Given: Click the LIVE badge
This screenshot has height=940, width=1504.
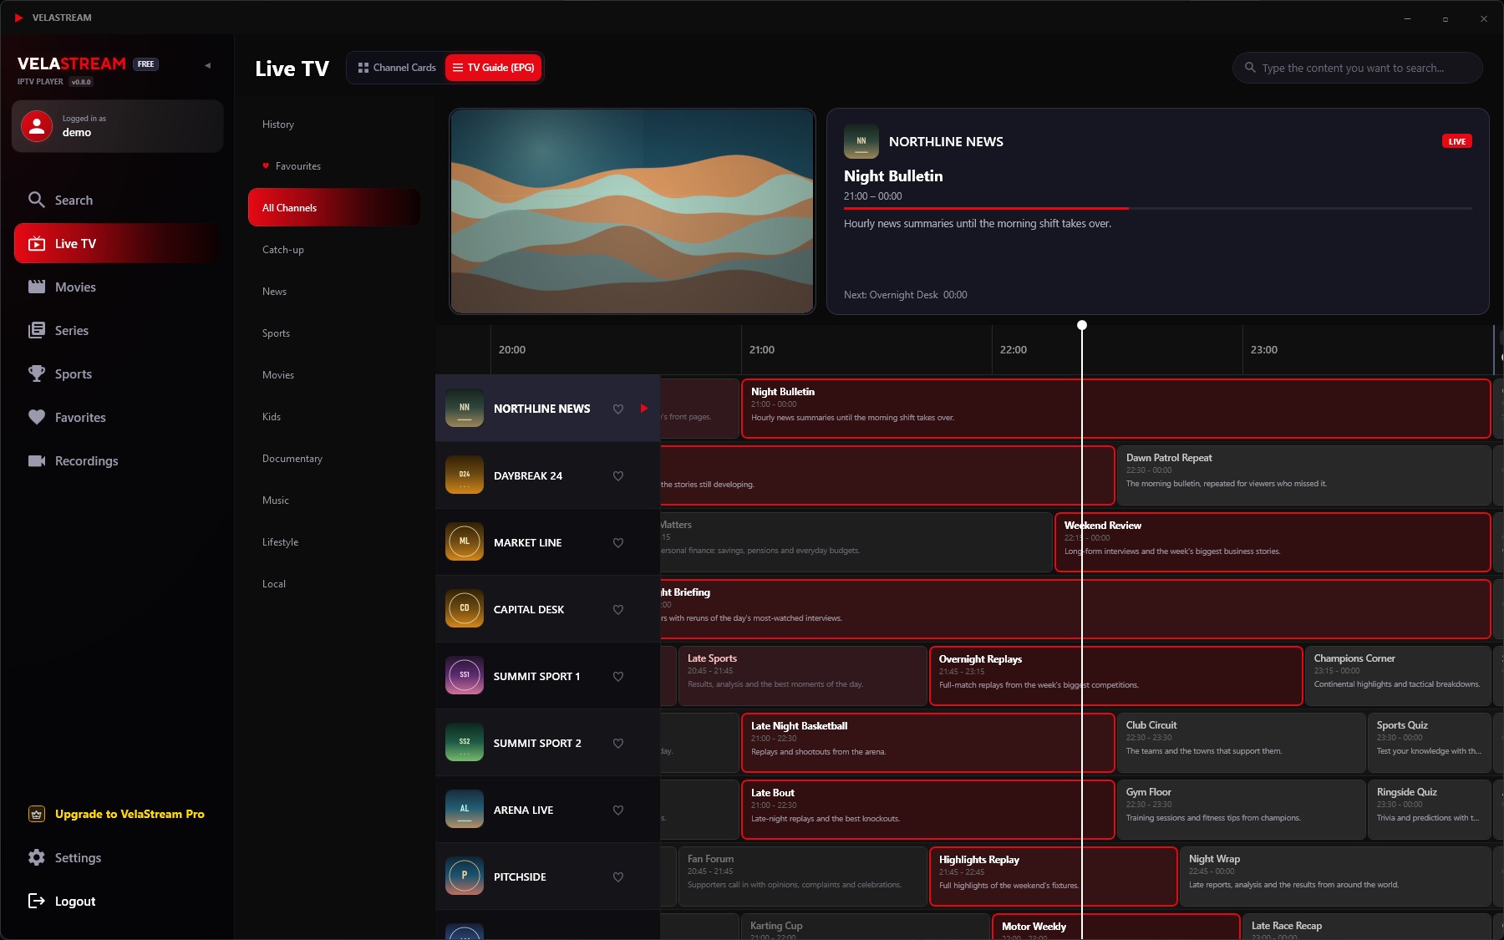Looking at the screenshot, I should [x=1457, y=141].
